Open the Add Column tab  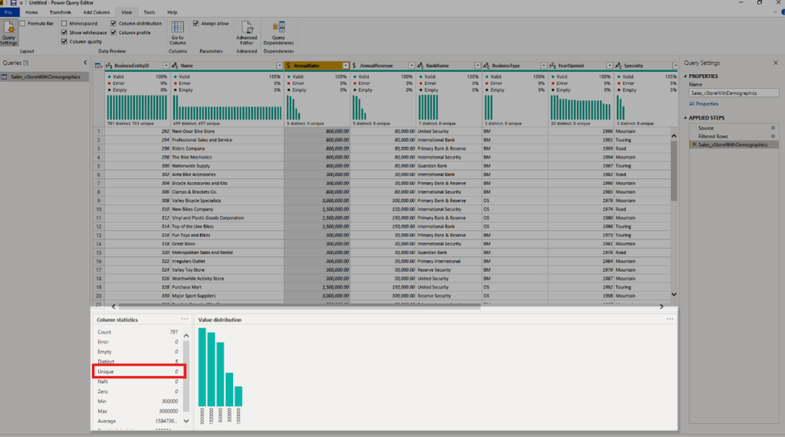click(x=97, y=13)
